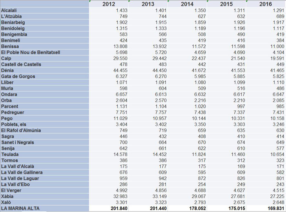Click Ondara's 2013 value 6.613

[148, 94]
